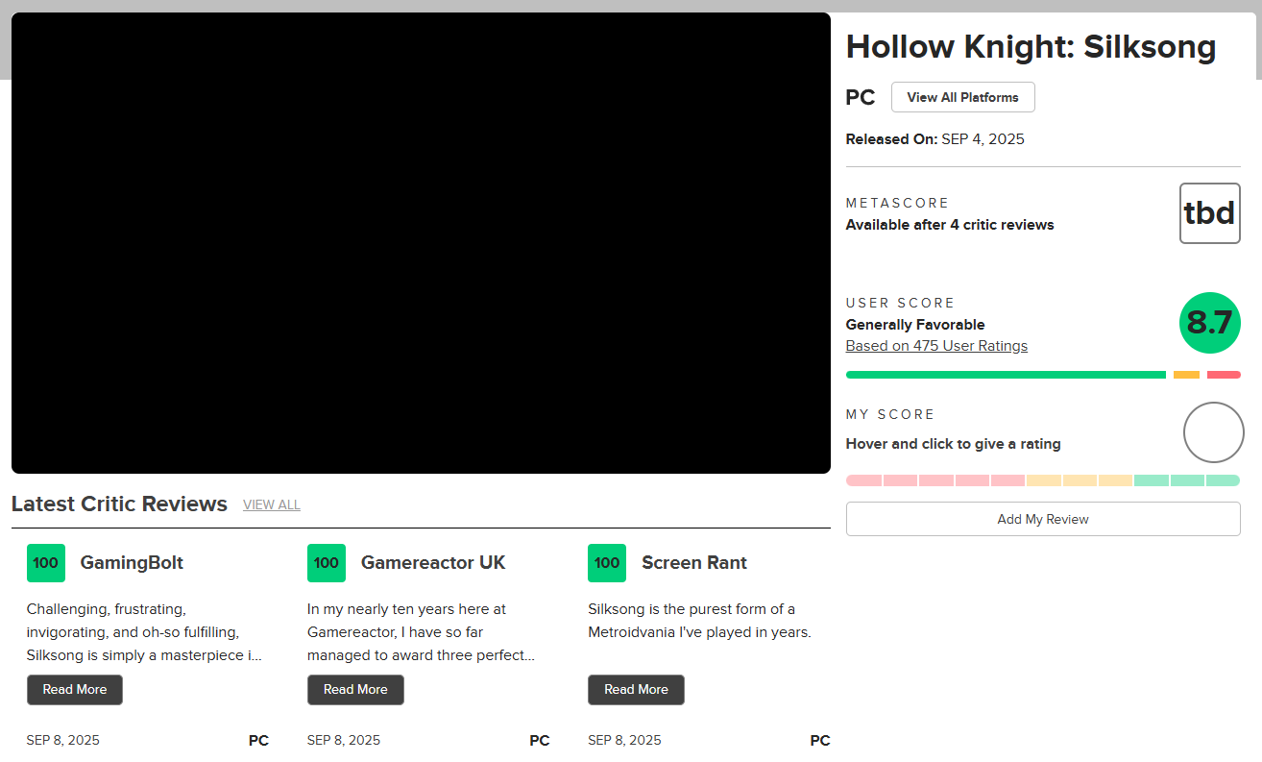Click 'Hover and click to give a rating'
Viewport: 1262px width, 762px height.
(x=954, y=444)
